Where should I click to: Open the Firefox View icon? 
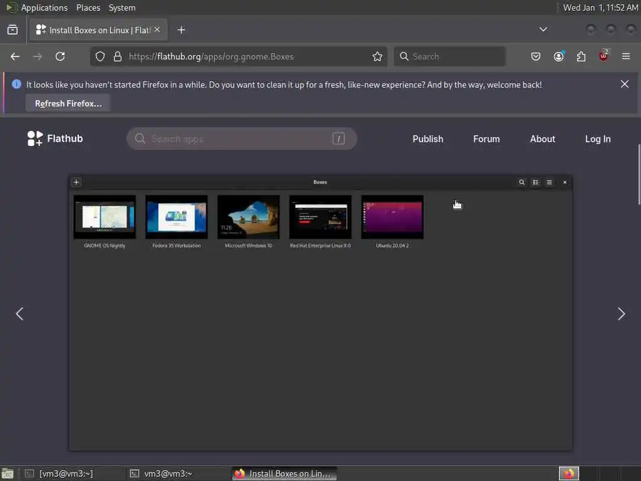click(x=13, y=30)
